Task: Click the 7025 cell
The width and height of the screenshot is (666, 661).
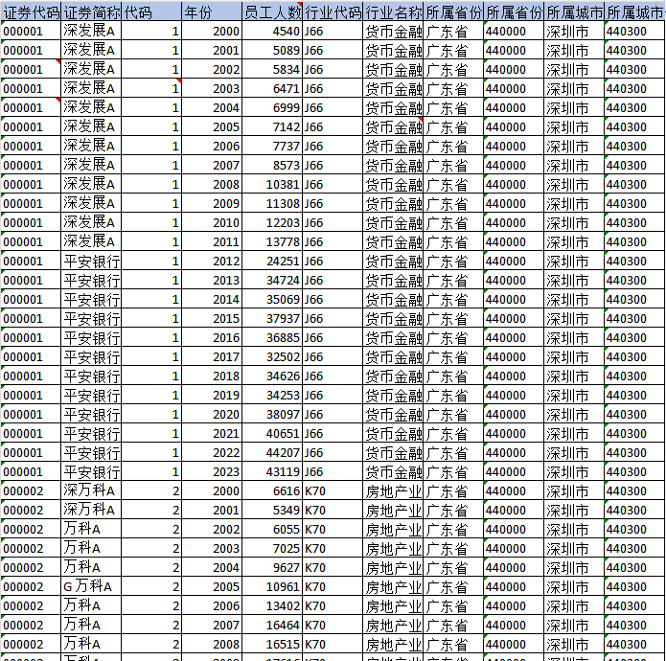Action: click(x=272, y=548)
